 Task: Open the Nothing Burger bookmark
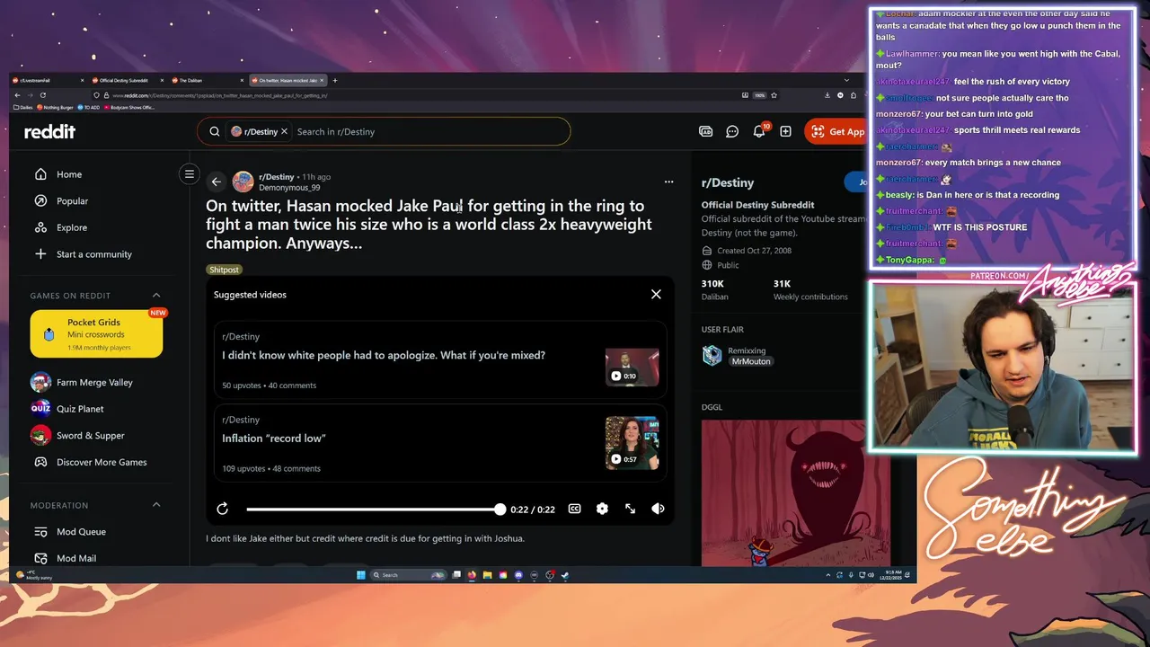coord(56,107)
